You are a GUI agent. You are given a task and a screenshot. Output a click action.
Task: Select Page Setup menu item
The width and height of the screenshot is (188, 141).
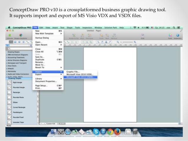[48, 86]
